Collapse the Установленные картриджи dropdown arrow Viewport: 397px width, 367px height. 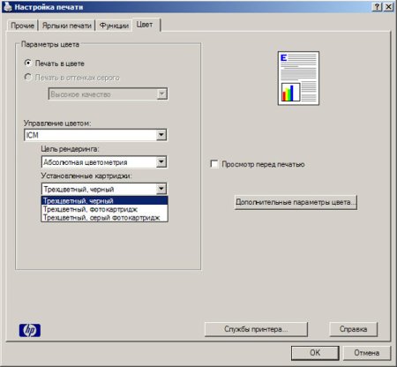[161, 189]
